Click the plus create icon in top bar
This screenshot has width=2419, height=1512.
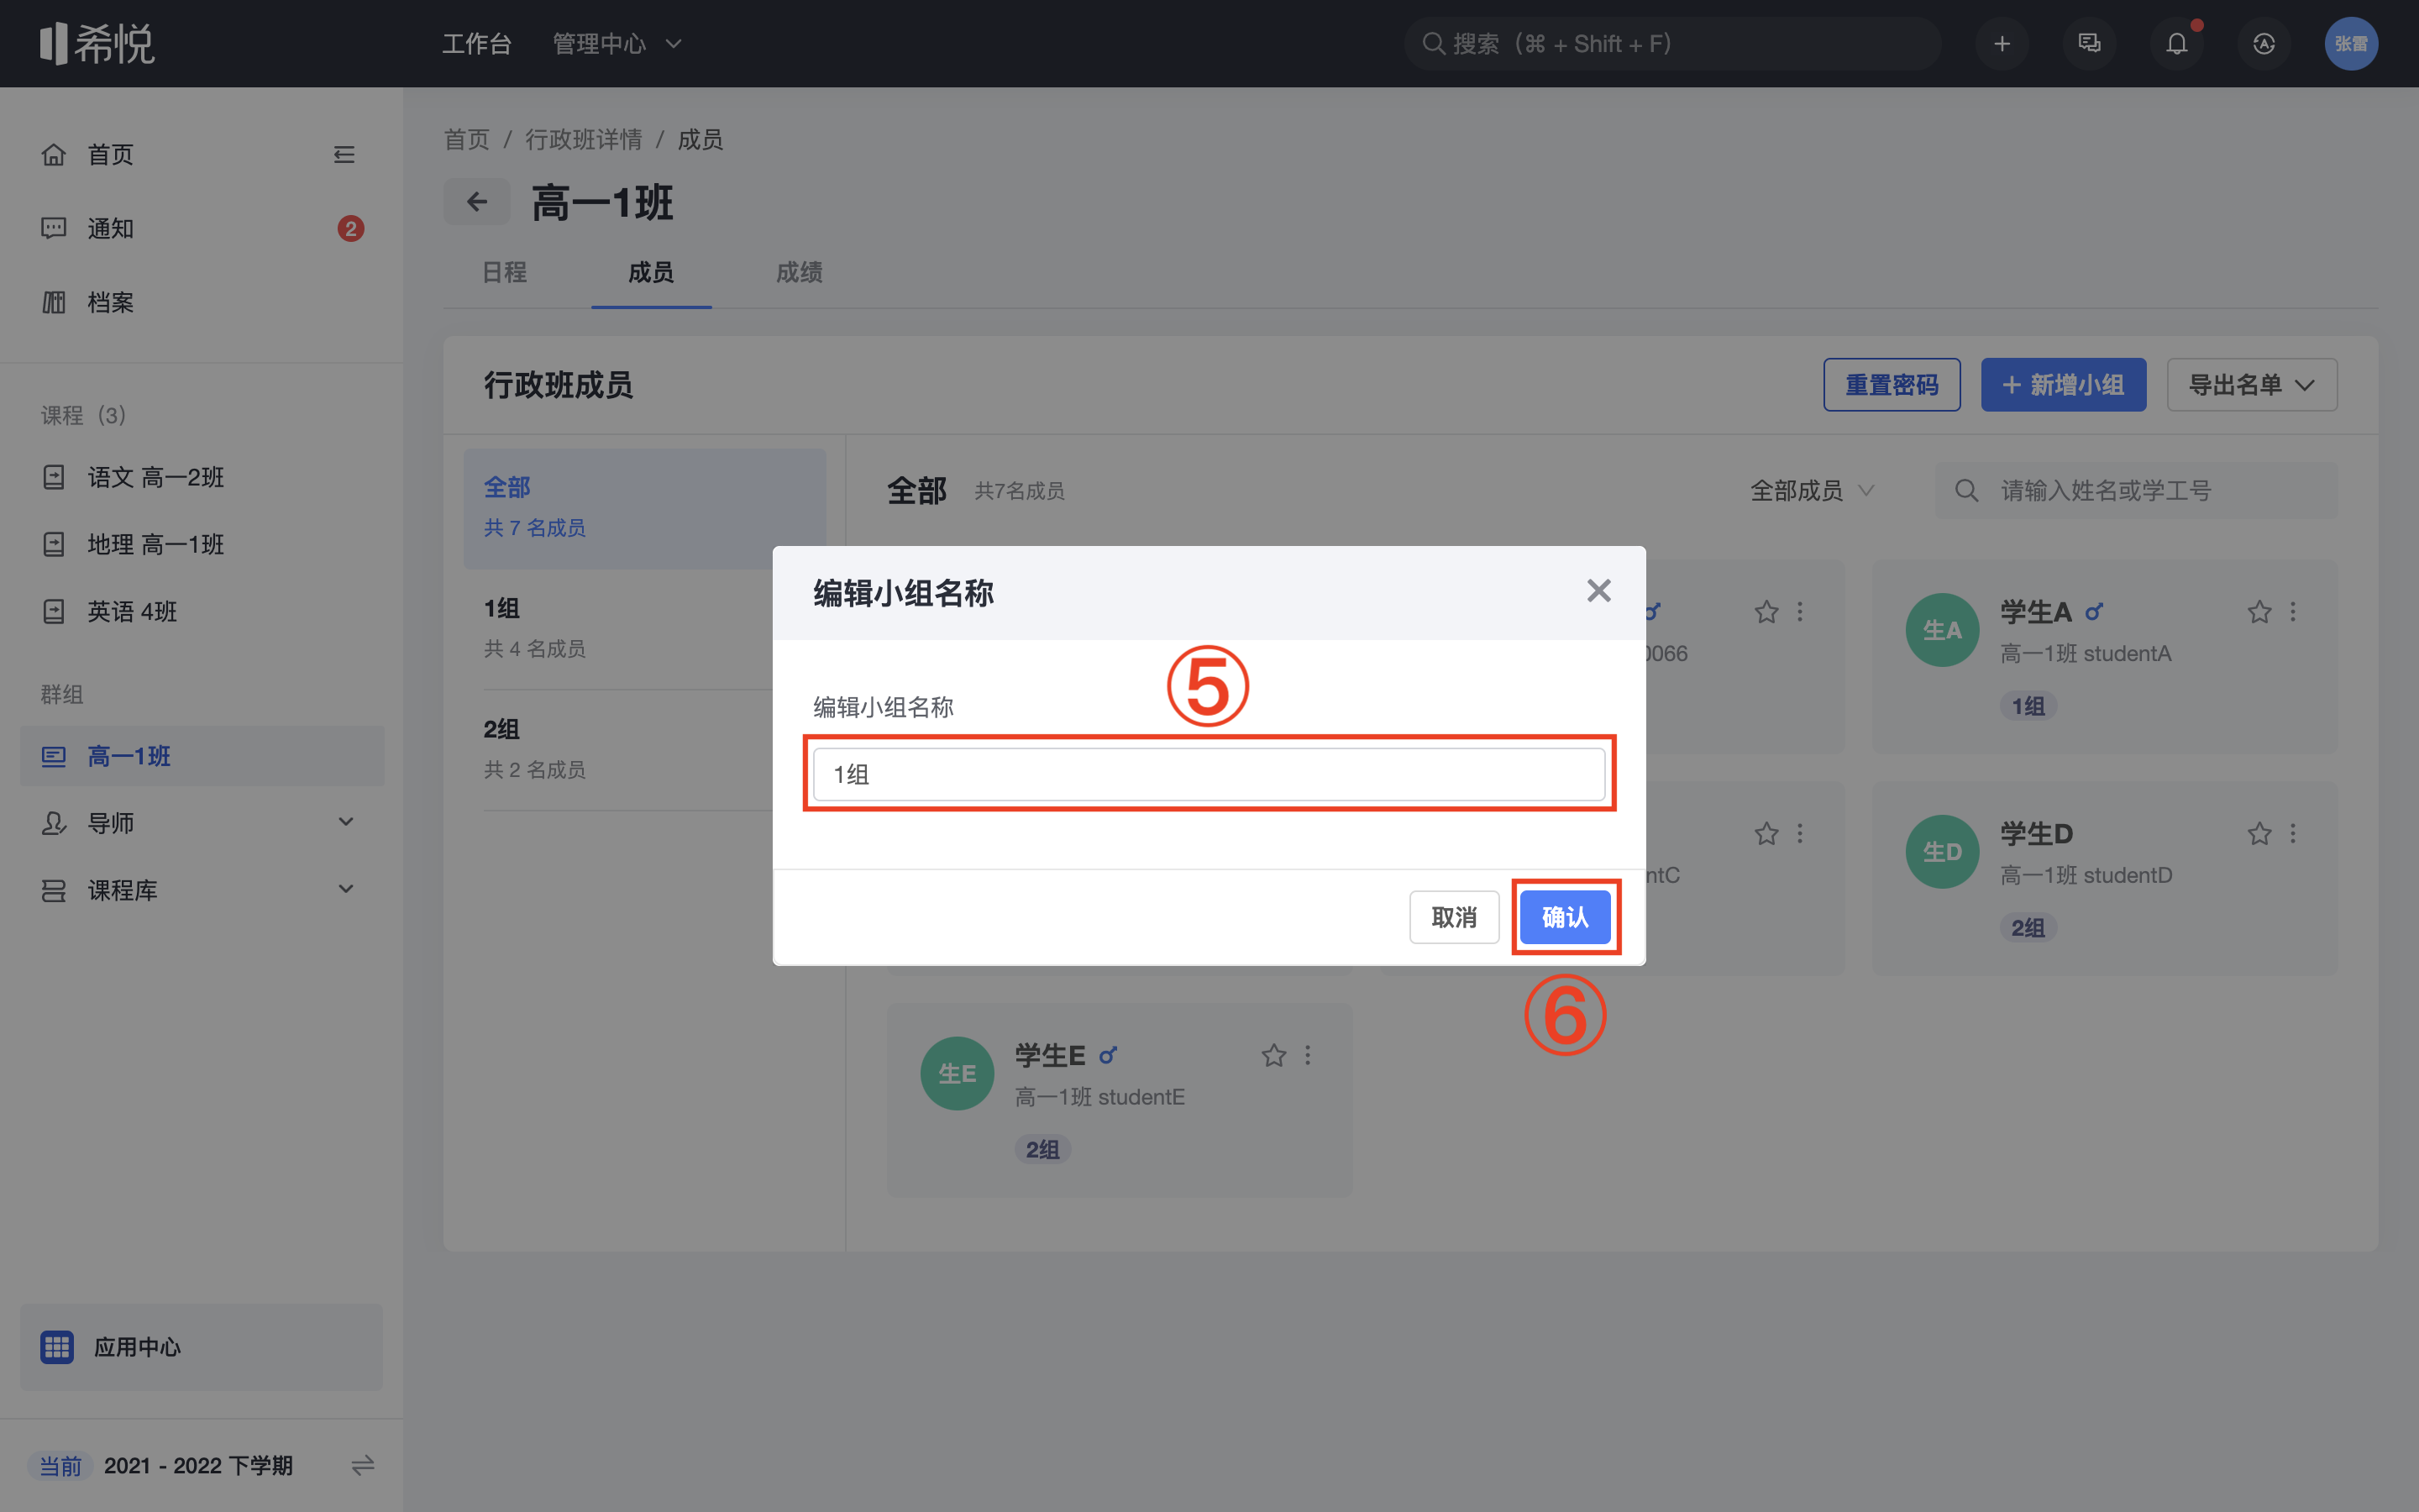pos(2002,44)
